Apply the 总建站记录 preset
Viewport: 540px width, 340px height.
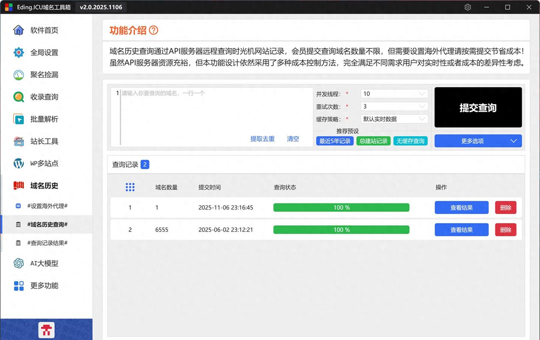point(373,141)
